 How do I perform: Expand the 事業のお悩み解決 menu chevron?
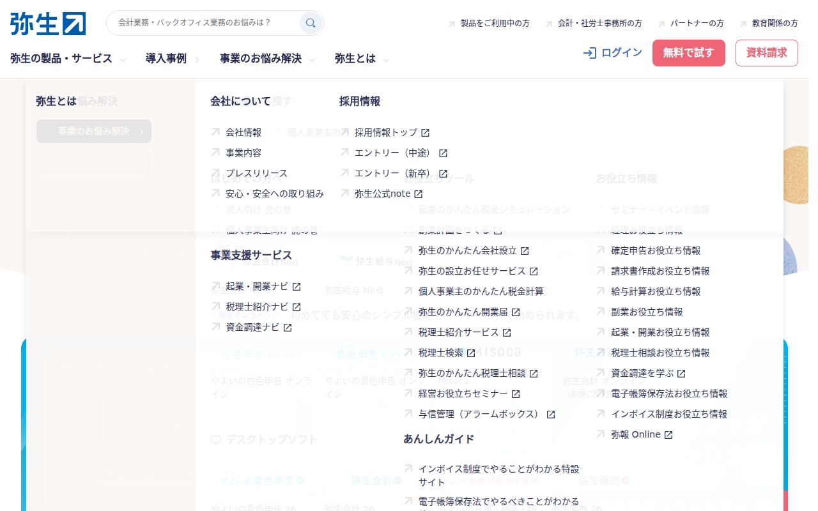pyautogui.click(x=312, y=60)
